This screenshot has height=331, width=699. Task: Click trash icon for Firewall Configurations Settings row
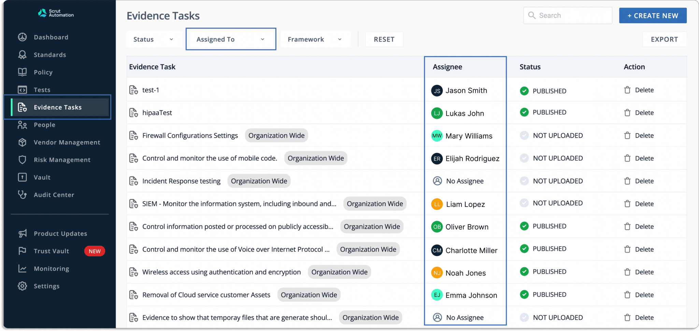click(627, 136)
